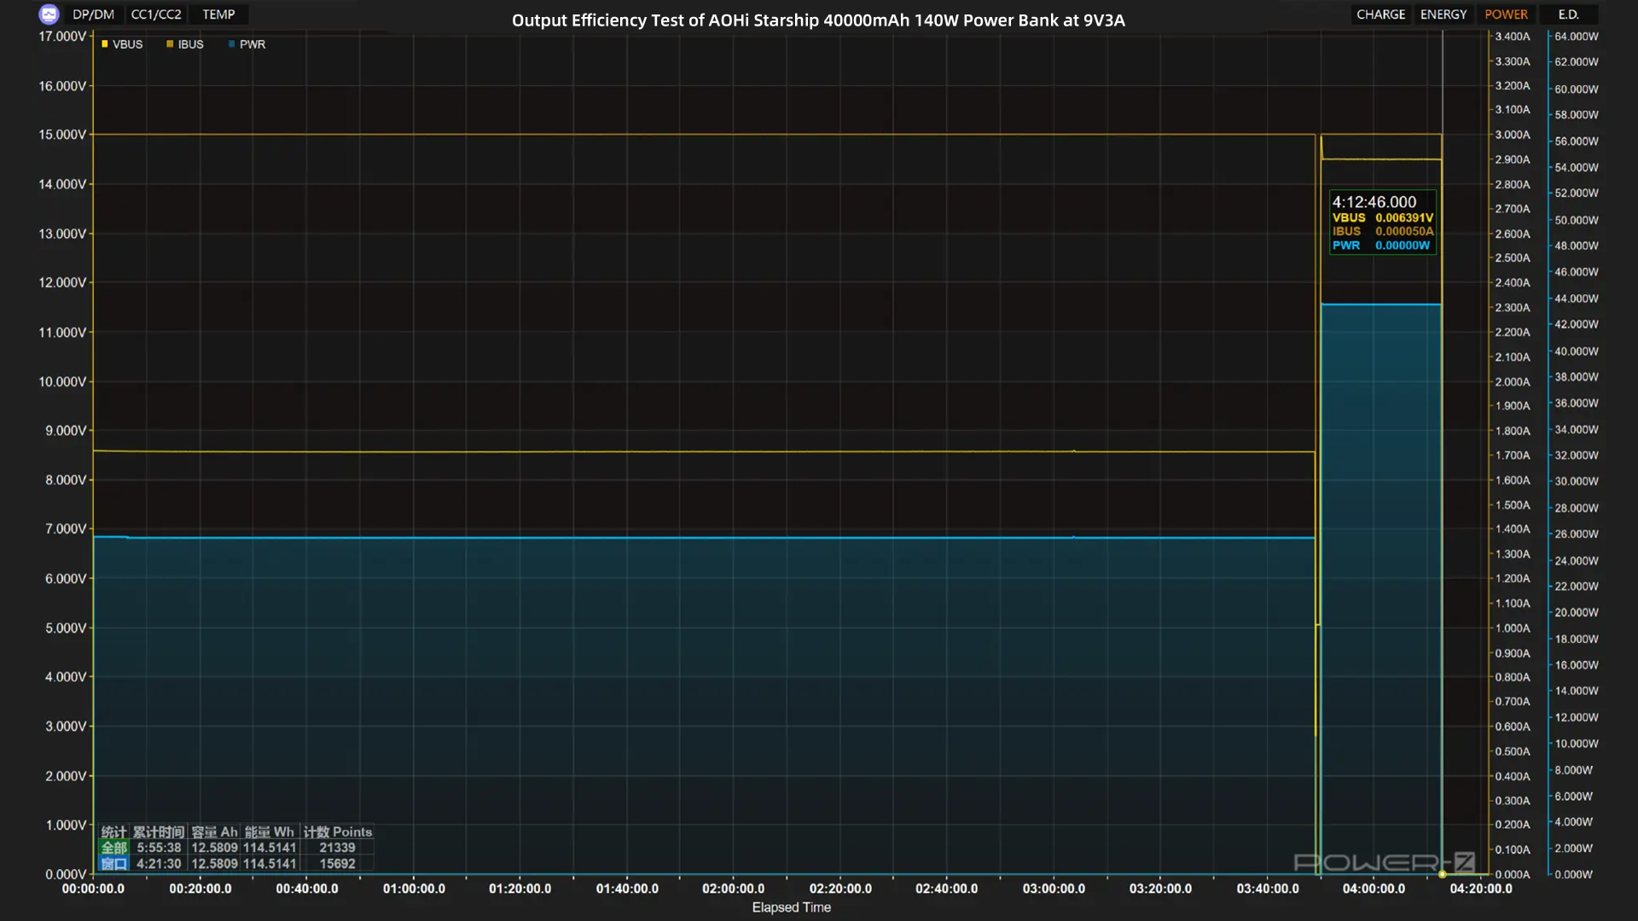Screen dimensions: 1638x921
Task: Switch to the CC1/CC2 tab
Action: (x=156, y=14)
